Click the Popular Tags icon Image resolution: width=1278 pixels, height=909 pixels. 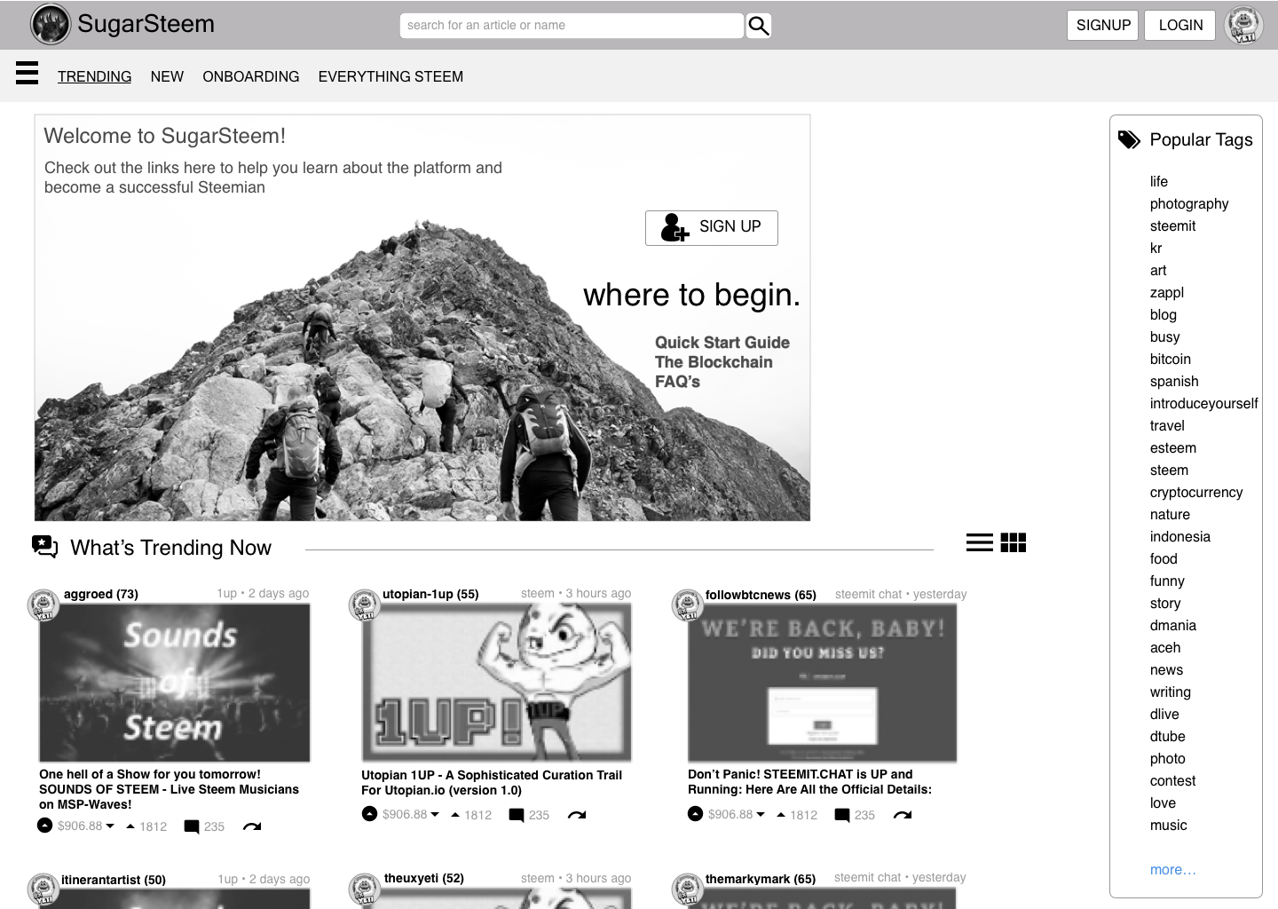click(x=1129, y=139)
